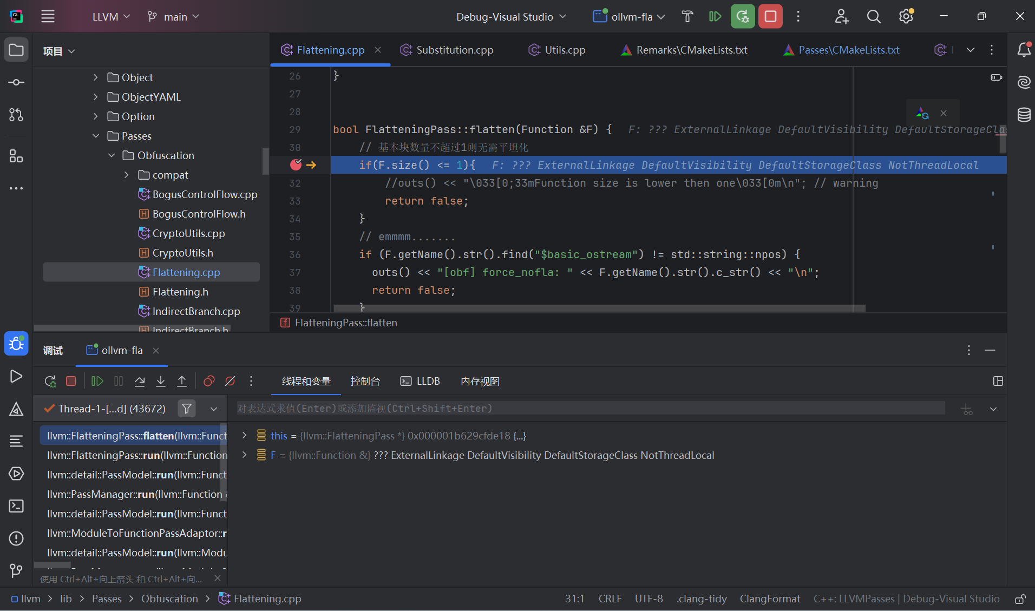The width and height of the screenshot is (1035, 611).
Task: Open the 控制台 console tab
Action: tap(365, 381)
